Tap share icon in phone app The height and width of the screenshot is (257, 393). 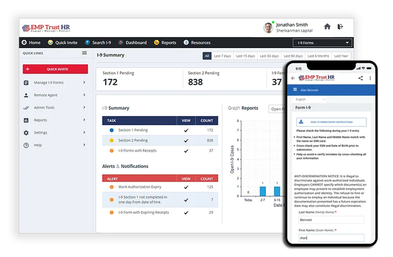(x=361, y=78)
